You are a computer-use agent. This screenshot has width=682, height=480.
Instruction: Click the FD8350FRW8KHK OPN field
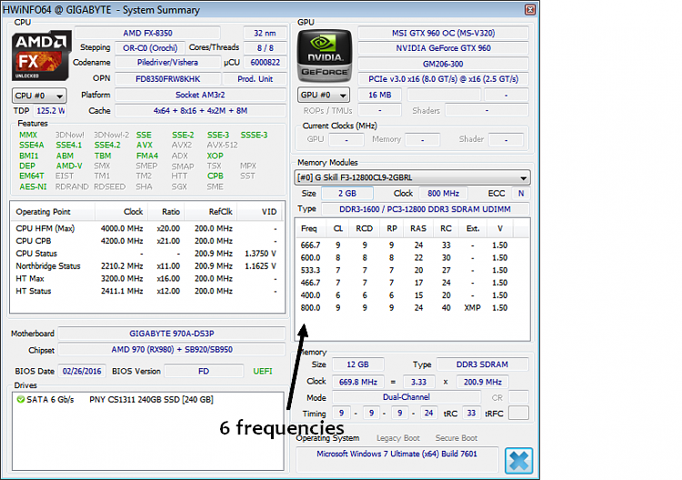(167, 79)
